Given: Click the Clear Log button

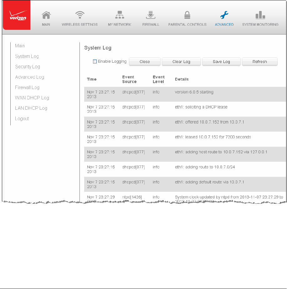Looking at the screenshot, I should click(x=181, y=61).
